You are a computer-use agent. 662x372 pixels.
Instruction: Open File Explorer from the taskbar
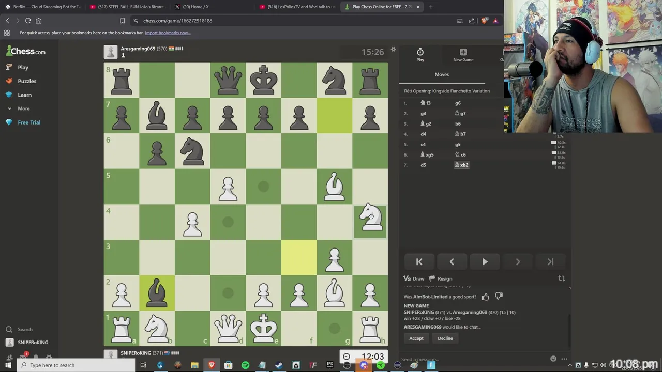[x=194, y=365]
